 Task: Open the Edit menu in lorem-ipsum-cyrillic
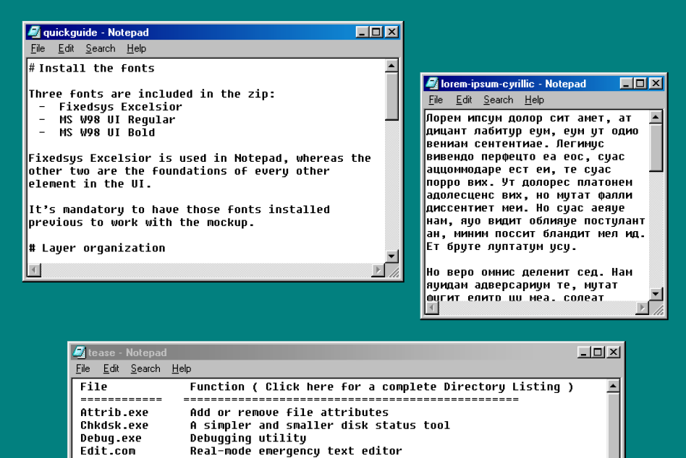point(463,100)
